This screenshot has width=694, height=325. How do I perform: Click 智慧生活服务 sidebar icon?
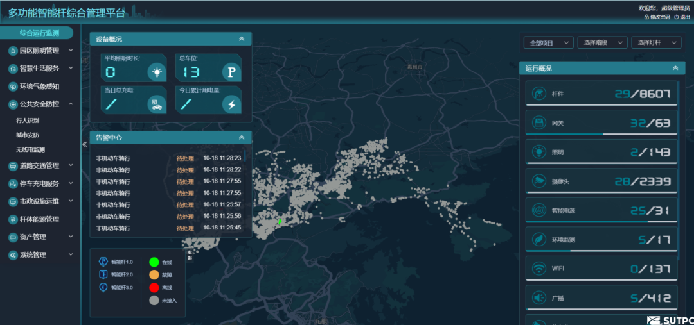click(x=13, y=69)
